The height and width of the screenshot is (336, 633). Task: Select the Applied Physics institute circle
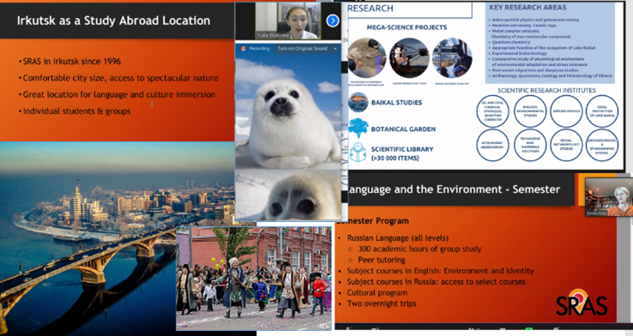(x=566, y=111)
